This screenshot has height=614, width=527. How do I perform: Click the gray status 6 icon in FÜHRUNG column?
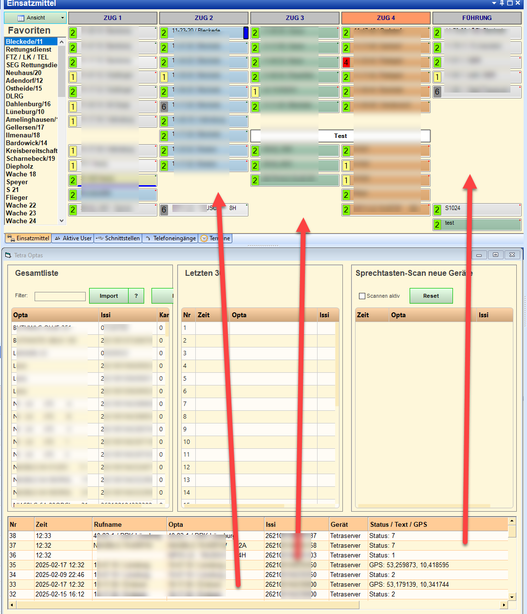(437, 92)
